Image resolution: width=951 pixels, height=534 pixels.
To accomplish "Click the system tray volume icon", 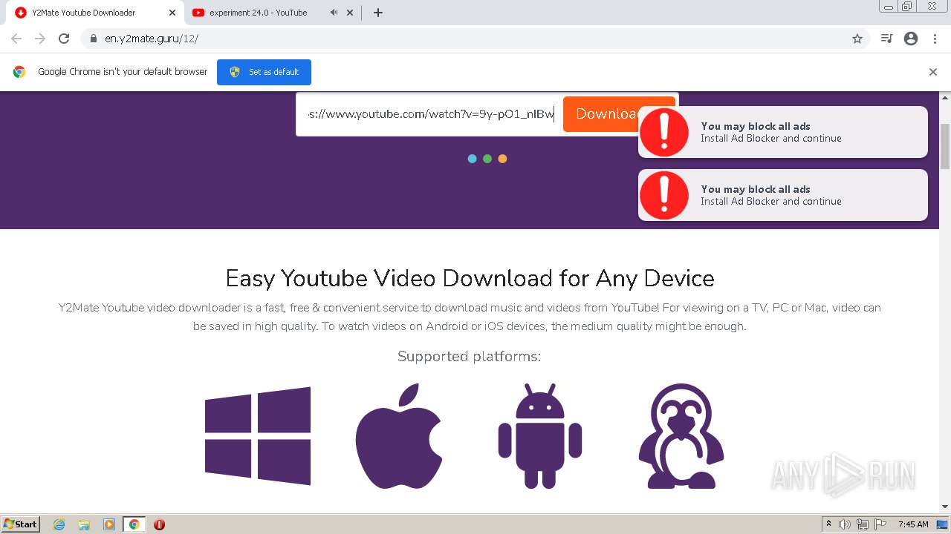I will click(845, 524).
